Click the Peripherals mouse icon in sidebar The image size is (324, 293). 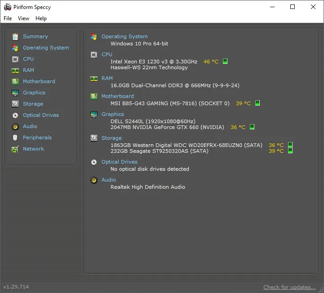(x=15, y=138)
